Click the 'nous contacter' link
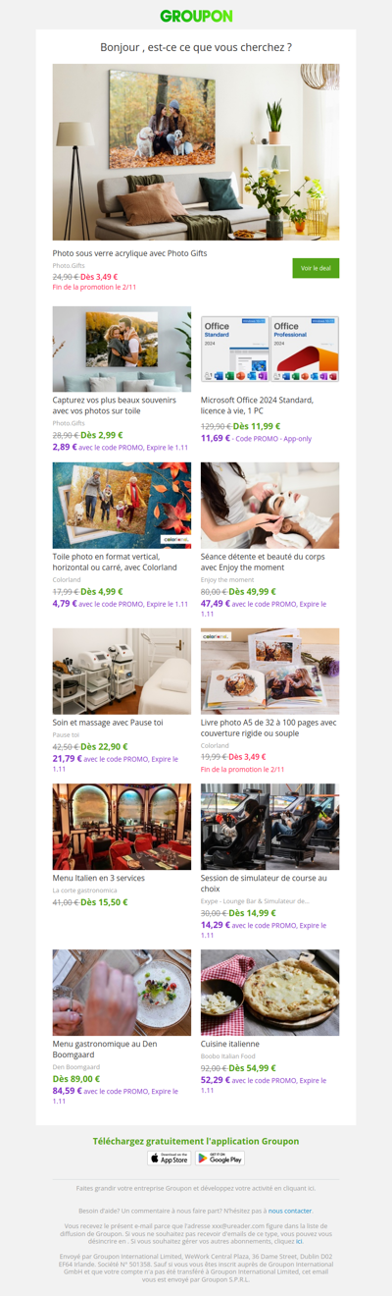Viewport: 392px width, 1296px height. pyautogui.click(x=290, y=1211)
